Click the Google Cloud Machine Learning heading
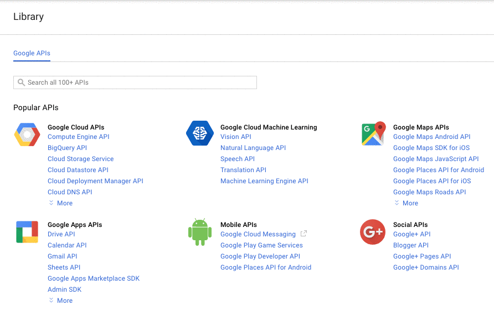The height and width of the screenshot is (310, 494). pyautogui.click(x=269, y=127)
